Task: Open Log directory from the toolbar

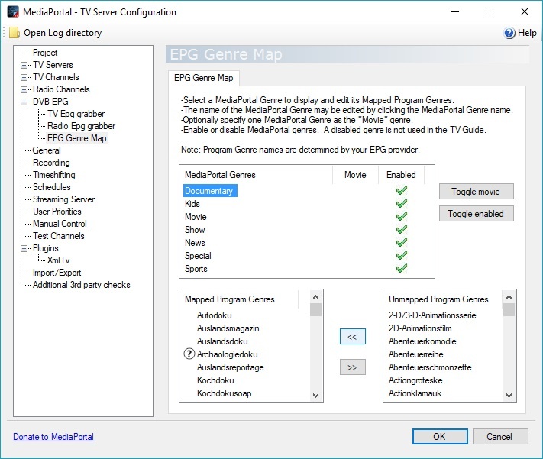Action: tap(56, 33)
